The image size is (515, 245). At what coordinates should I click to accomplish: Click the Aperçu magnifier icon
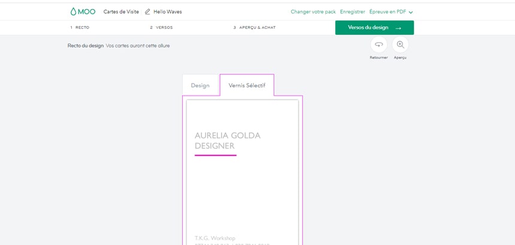coord(400,45)
